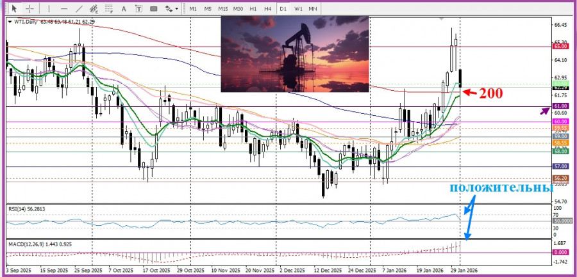Click the RSI(14) indicator label

pyautogui.click(x=26, y=209)
